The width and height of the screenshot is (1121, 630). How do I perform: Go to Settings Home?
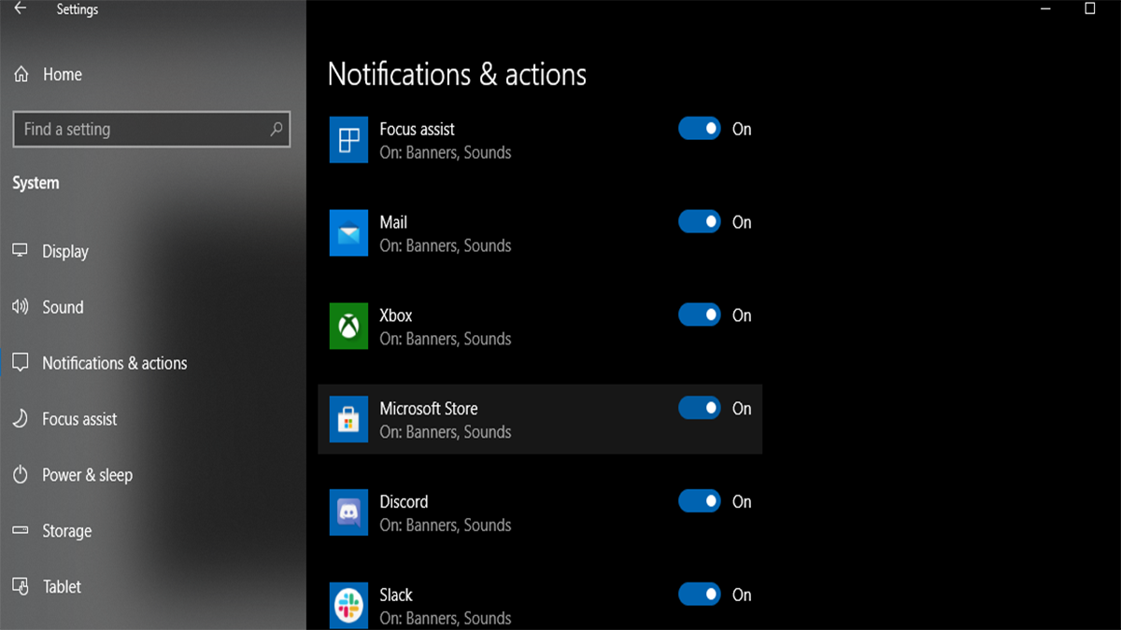tap(62, 75)
